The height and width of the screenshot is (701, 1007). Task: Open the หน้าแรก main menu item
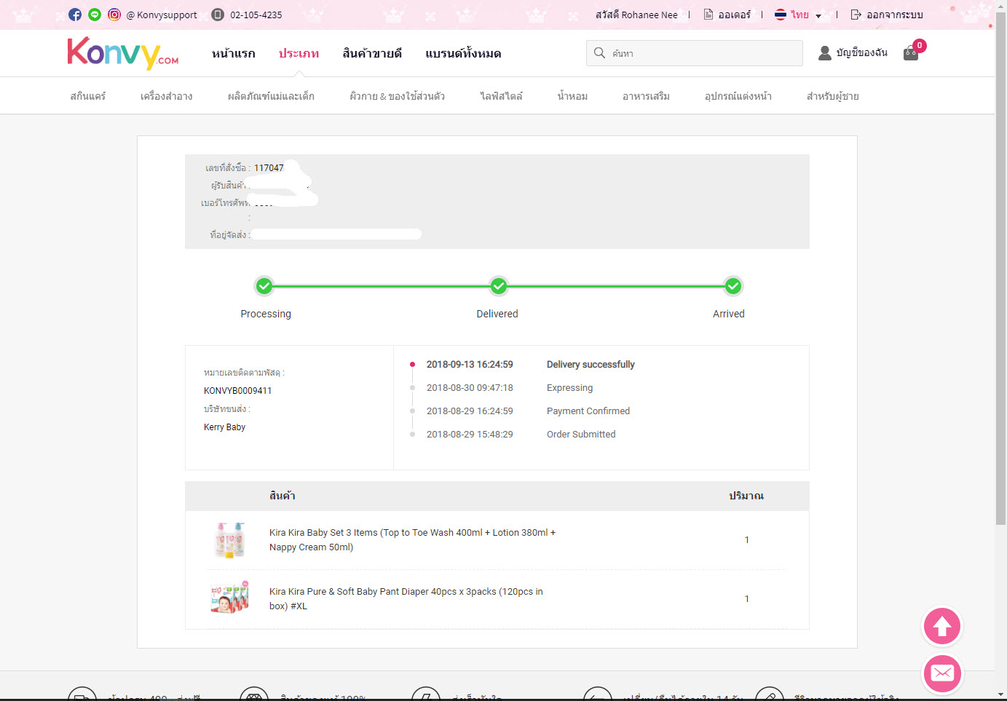click(x=234, y=53)
